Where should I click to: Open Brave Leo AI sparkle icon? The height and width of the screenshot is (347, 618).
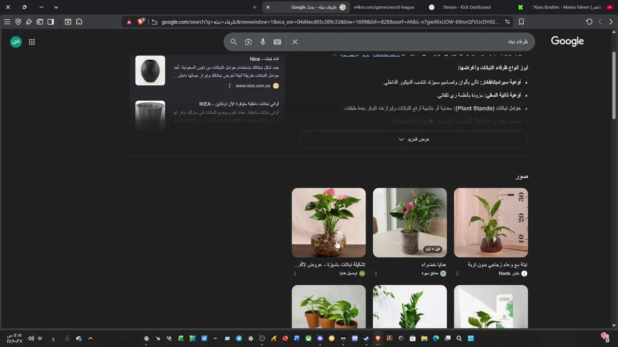pos(29,22)
